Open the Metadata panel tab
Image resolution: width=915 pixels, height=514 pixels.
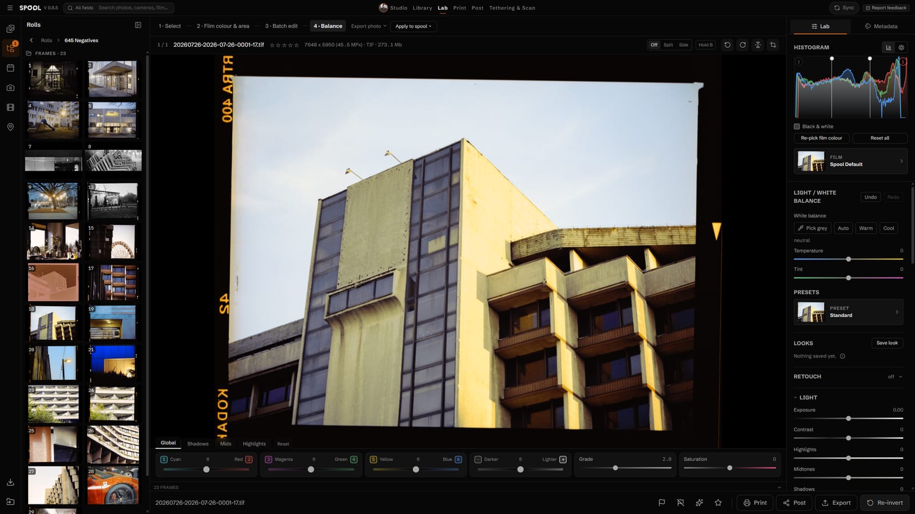(881, 26)
